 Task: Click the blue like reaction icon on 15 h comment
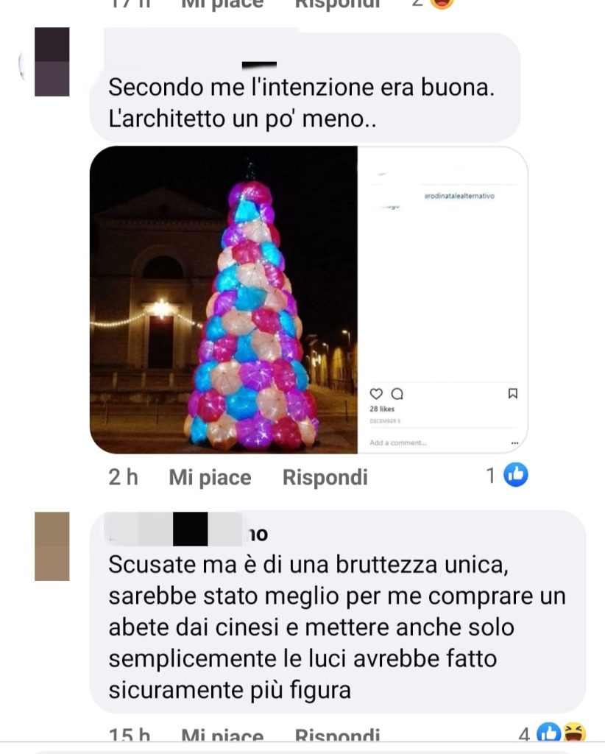click(x=549, y=733)
